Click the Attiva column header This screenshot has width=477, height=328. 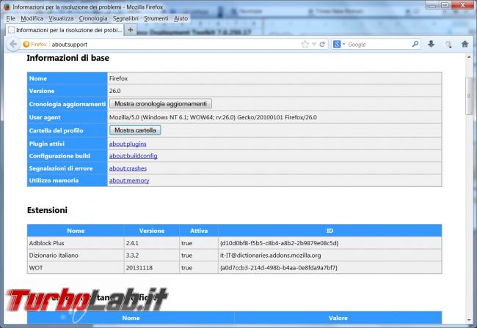199,231
